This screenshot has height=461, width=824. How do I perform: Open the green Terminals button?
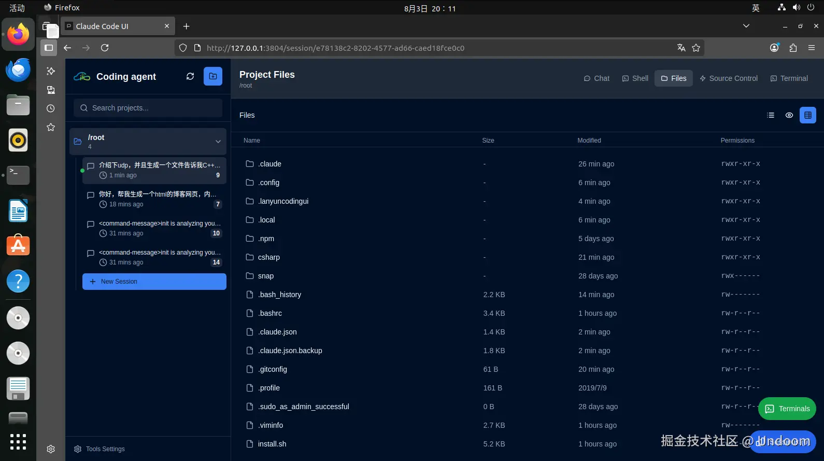[787, 409]
